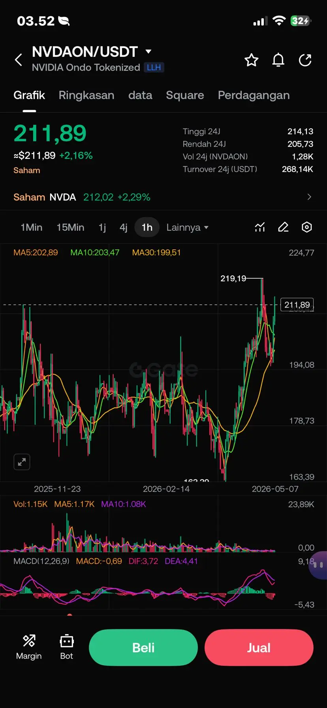Tap the 2026-02-14 date axis label
The image size is (327, 708).
tap(166, 489)
